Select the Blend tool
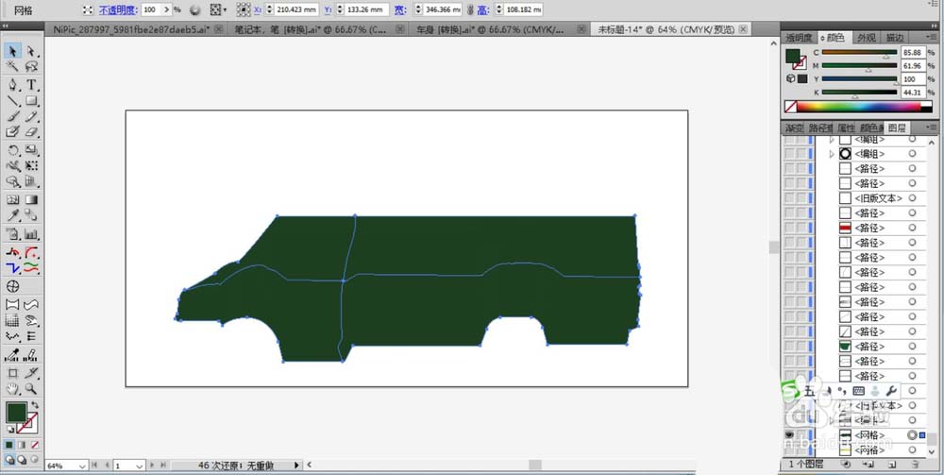Viewport: 944px width, 475px height. coord(31,215)
